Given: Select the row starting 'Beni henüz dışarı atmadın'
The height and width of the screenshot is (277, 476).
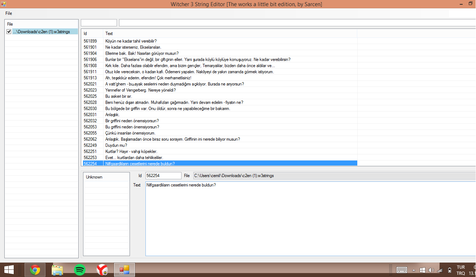Looking at the screenshot, I should pos(219,102).
